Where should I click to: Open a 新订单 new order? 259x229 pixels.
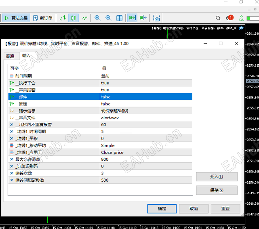tap(43, 18)
